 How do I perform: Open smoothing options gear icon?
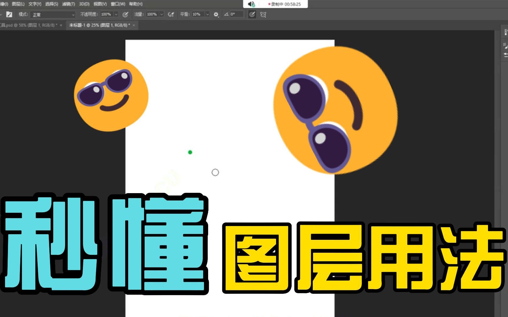point(216,14)
